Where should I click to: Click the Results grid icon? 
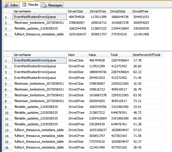tap(24, 5)
